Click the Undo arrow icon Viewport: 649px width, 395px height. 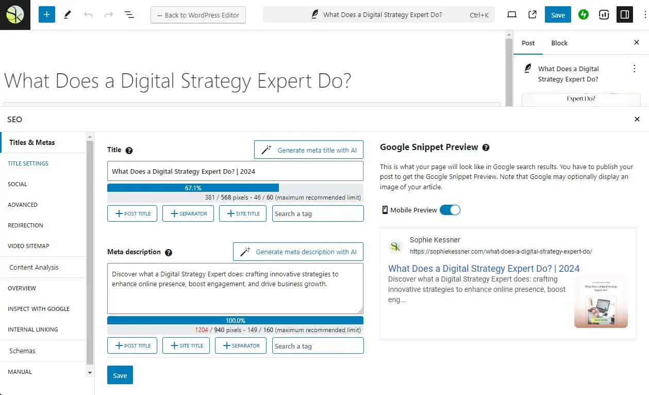88,15
